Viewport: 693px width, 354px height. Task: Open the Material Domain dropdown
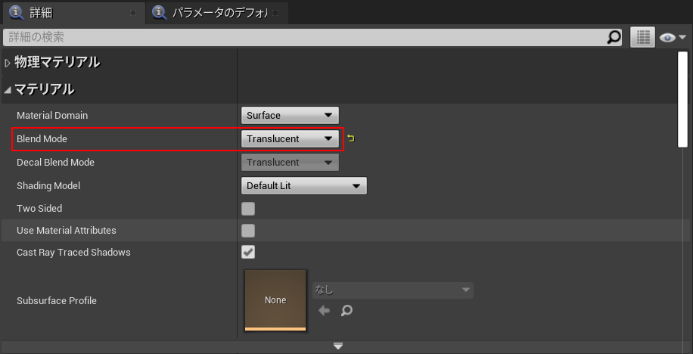[290, 115]
